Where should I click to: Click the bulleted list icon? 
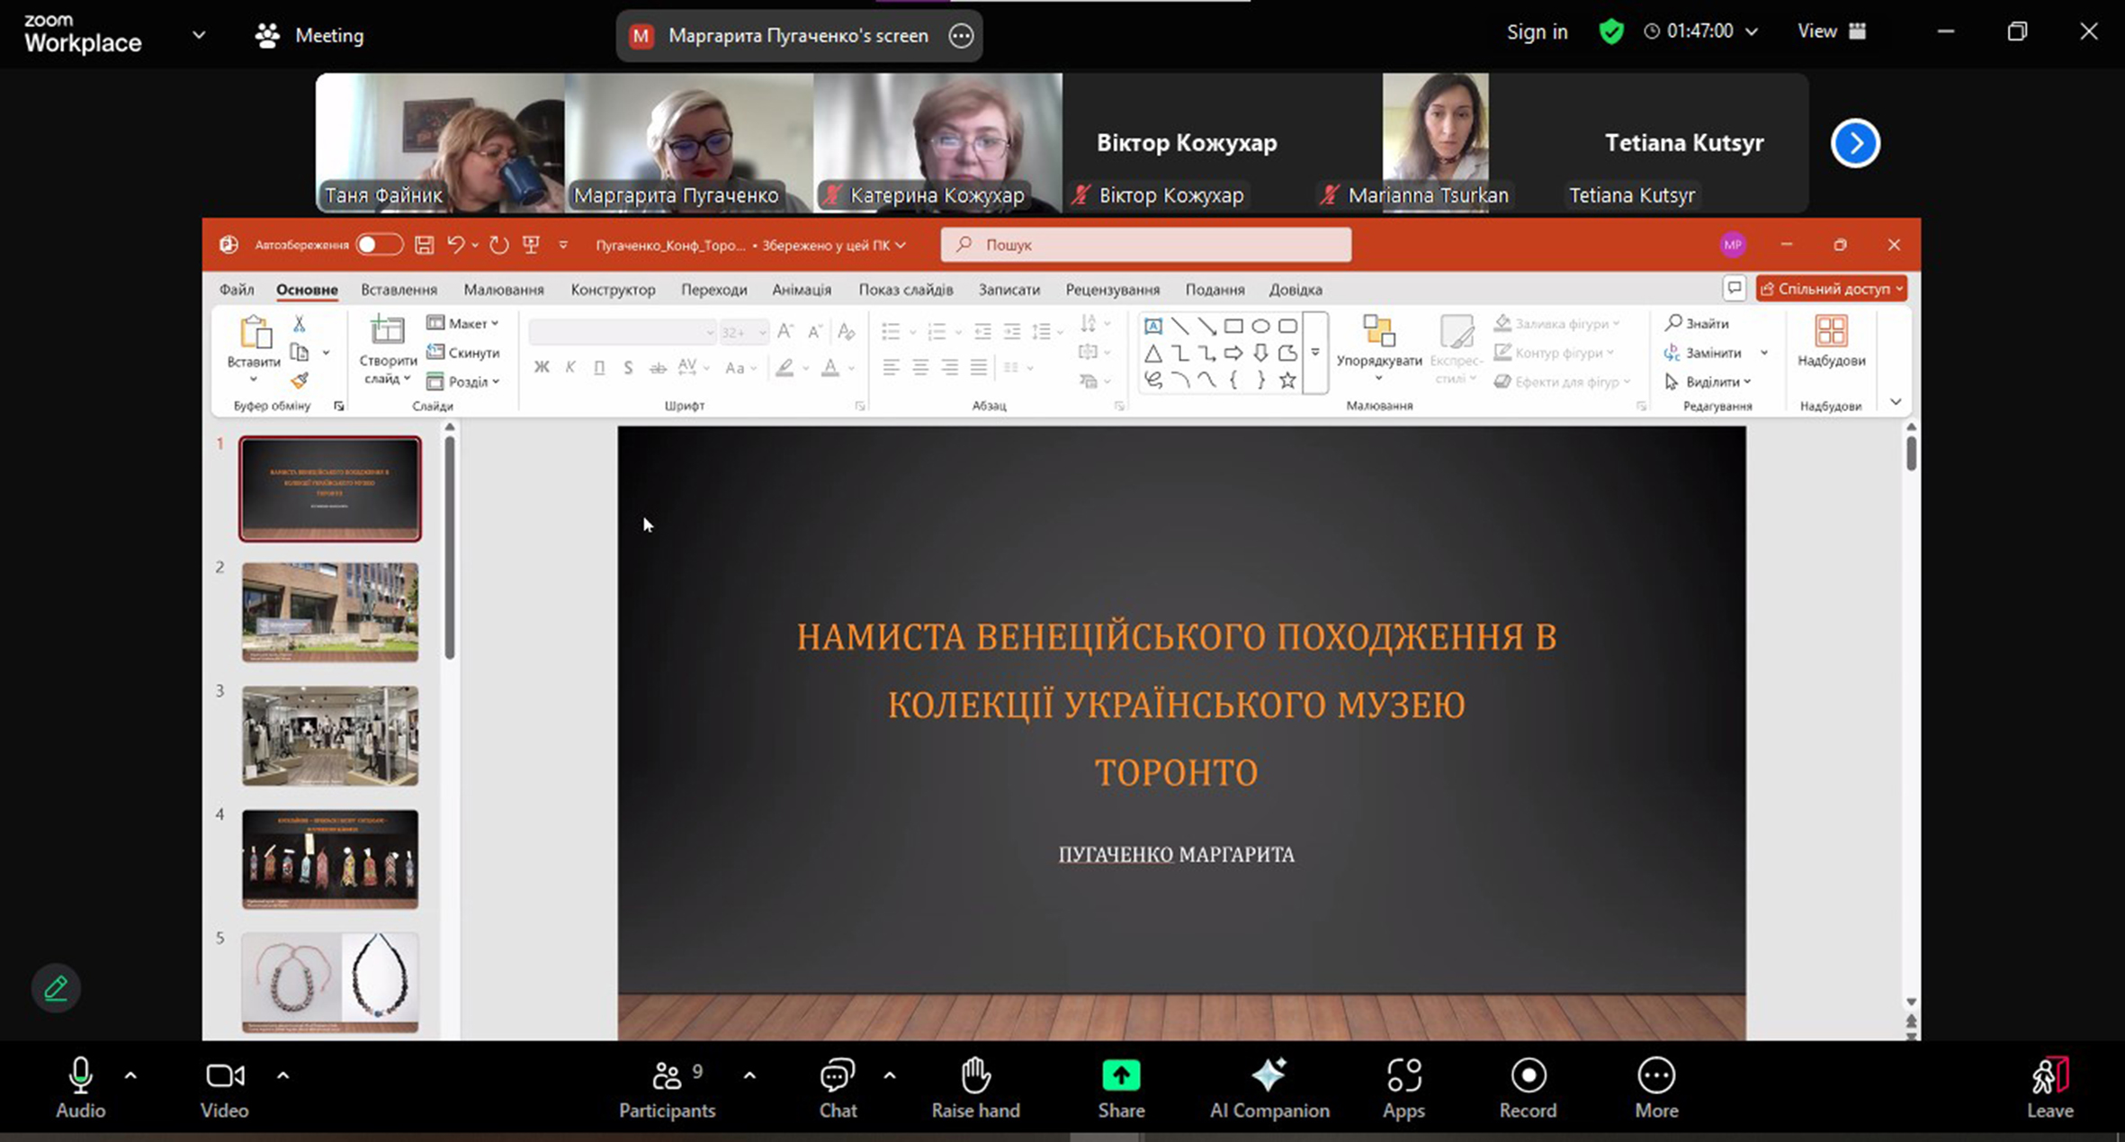point(891,332)
